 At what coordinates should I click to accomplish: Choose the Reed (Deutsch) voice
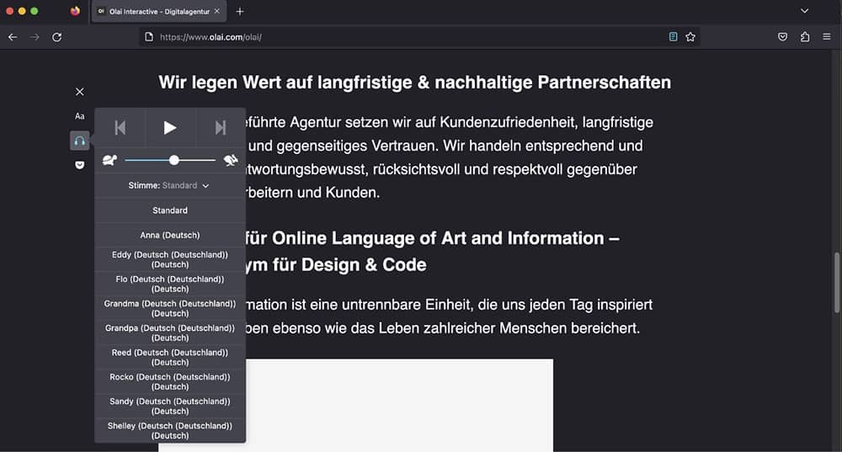coord(170,357)
